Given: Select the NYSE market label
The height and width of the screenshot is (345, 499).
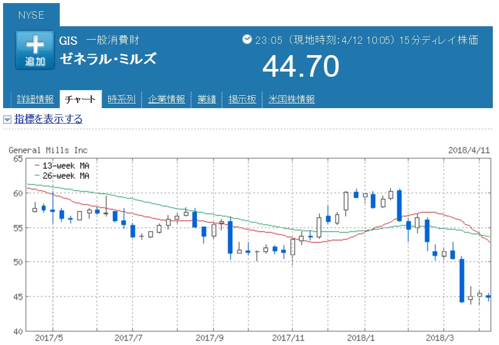Looking at the screenshot, I should pos(31,15).
